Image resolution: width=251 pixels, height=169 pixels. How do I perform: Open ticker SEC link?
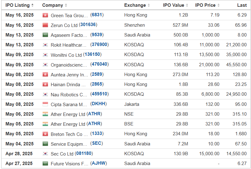[x=96, y=143]
